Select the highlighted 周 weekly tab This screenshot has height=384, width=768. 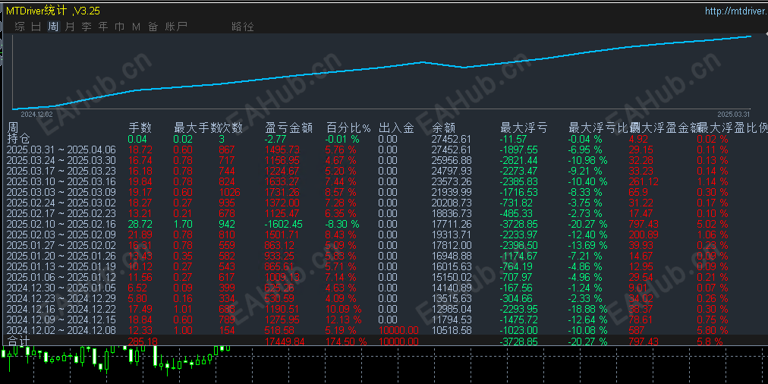tap(53, 27)
